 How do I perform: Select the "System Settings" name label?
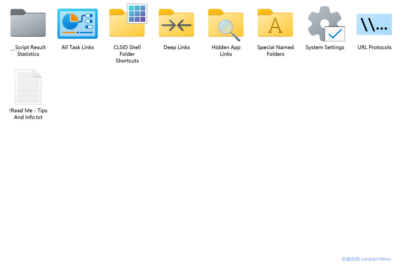pos(325,47)
